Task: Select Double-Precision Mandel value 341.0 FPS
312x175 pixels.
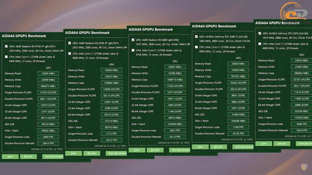Action: click(x=175, y=137)
